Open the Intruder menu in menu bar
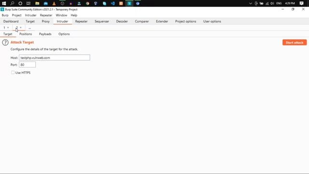 coord(30,15)
